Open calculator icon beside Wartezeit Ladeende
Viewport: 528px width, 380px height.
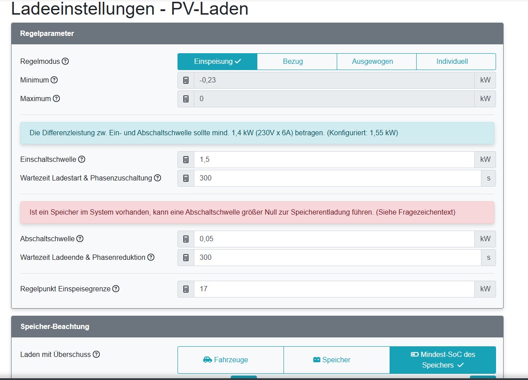(x=185, y=258)
